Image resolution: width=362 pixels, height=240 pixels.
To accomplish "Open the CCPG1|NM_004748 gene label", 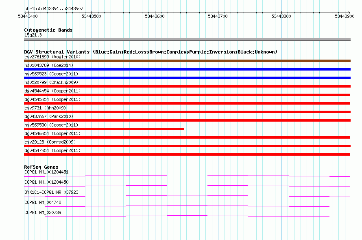I will coord(43,202).
